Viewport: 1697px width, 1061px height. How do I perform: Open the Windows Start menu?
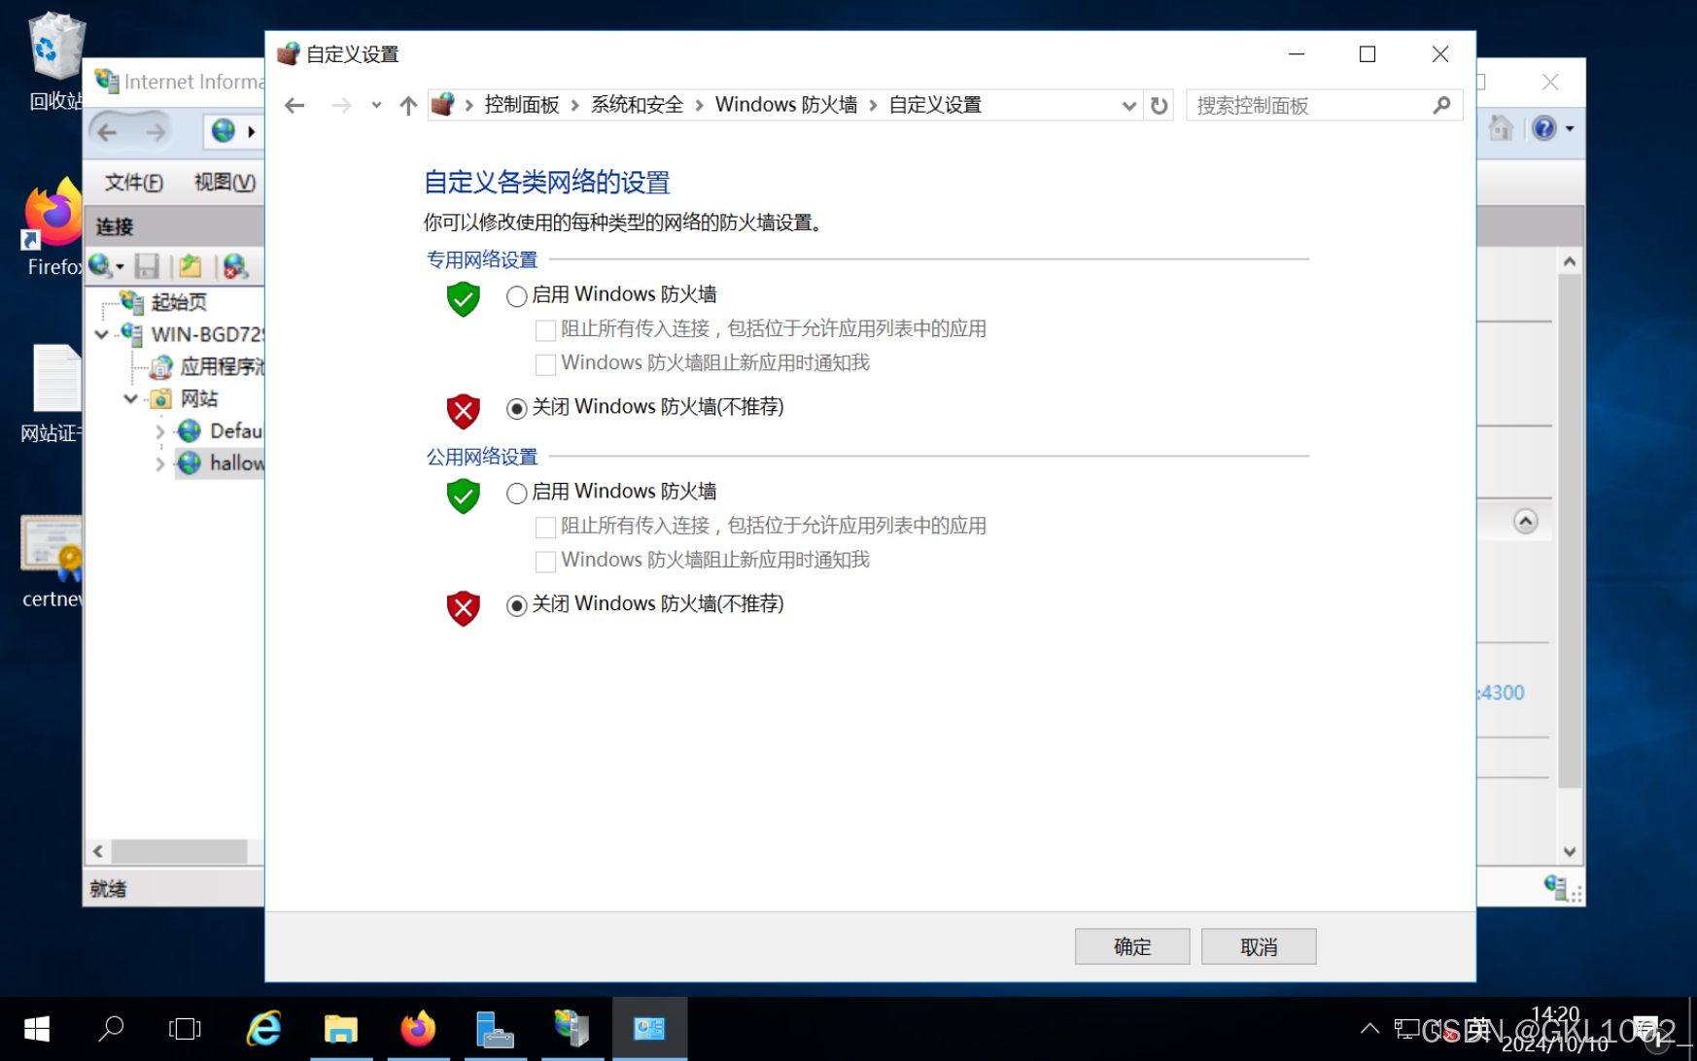[37, 1029]
